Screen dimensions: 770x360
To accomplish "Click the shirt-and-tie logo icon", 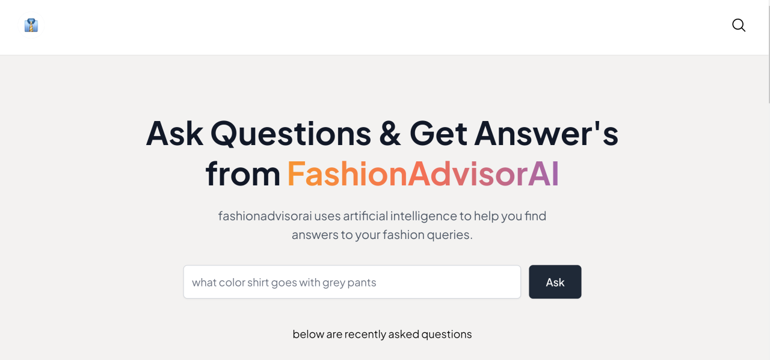I will pos(31,25).
